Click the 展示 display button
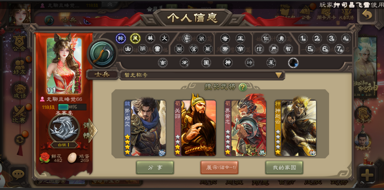The image size is (384, 190). click(219, 168)
